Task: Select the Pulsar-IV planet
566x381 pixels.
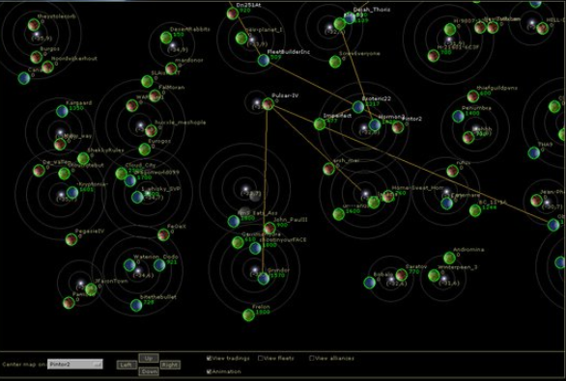Action: point(268,104)
